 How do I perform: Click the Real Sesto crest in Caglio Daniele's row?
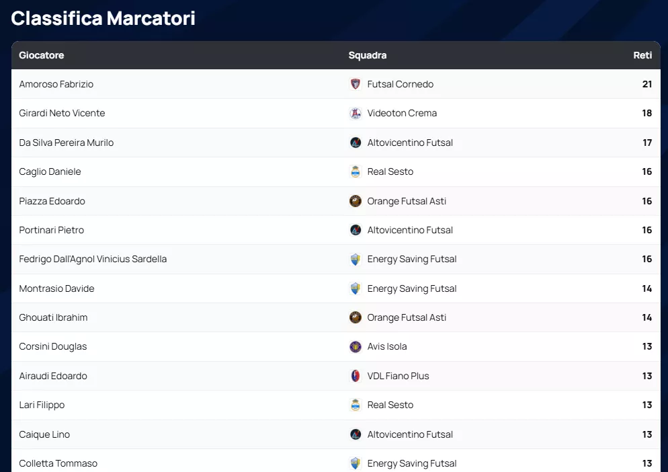(x=356, y=171)
